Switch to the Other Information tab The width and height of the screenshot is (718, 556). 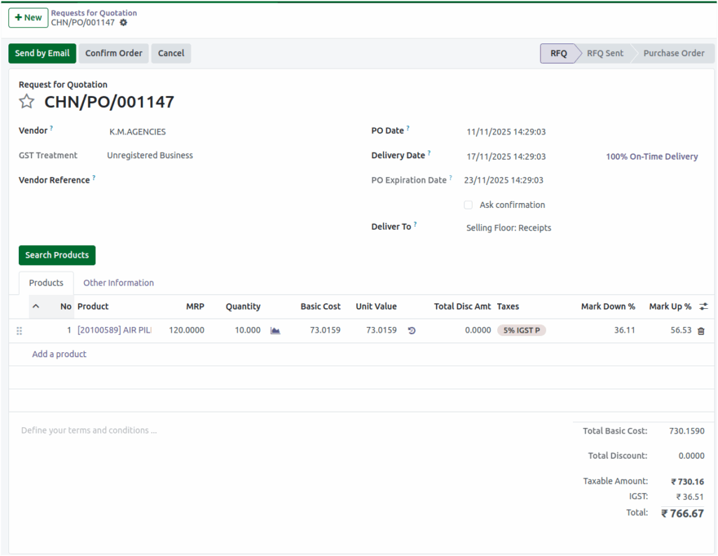(118, 283)
